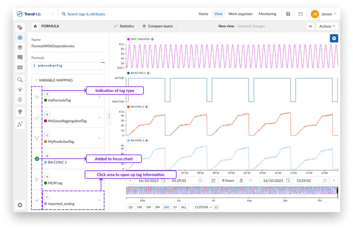Viewport: 353px width, 230px height.
Task: Click the search magnifier icon in sidebar
Action: tap(20, 79)
